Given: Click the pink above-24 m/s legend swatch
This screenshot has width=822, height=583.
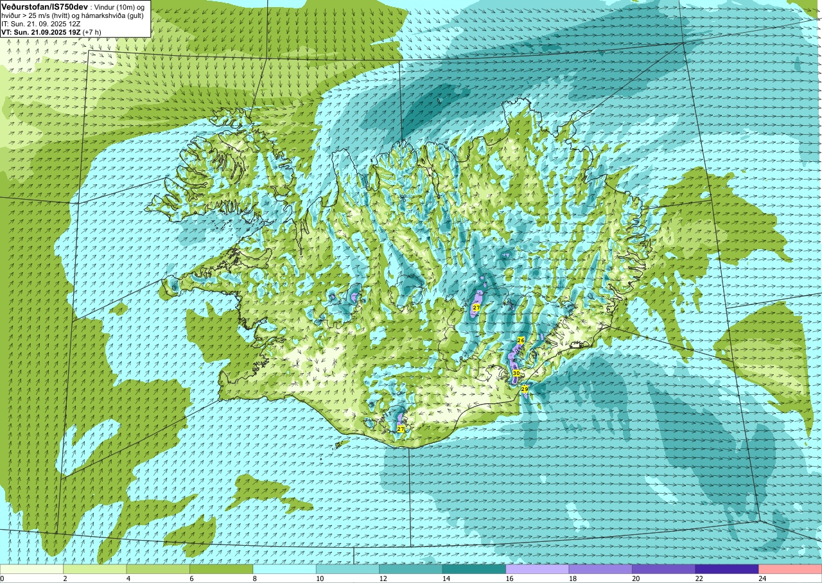Looking at the screenshot, I should coord(791,569).
